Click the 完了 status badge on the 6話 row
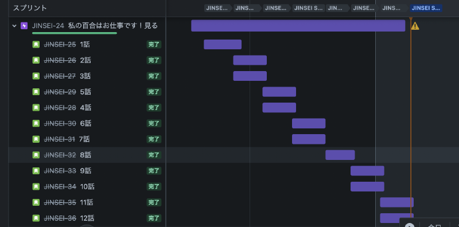459x227 pixels. coord(154,123)
